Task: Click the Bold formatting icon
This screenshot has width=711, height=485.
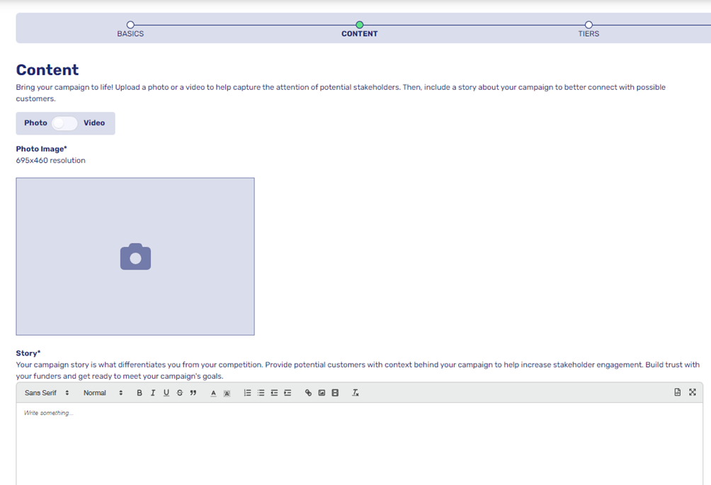Action: (140, 393)
